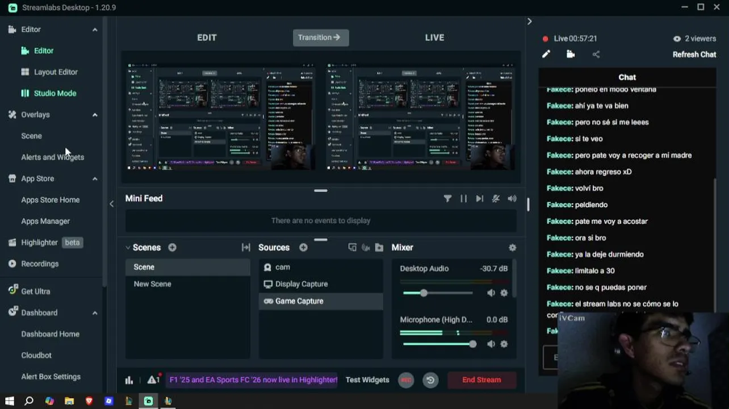Viewport: 729px width, 409px height.
Task: Select the cam source
Action: coord(321,267)
